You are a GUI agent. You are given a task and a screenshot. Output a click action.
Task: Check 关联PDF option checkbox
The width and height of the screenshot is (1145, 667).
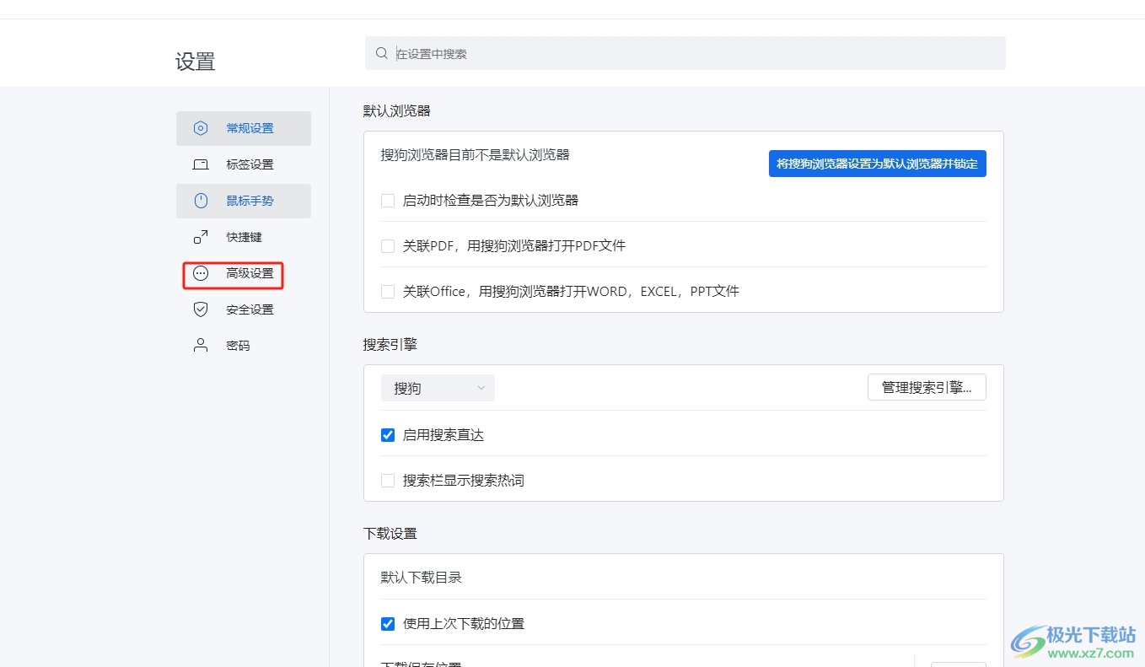pyautogui.click(x=388, y=246)
